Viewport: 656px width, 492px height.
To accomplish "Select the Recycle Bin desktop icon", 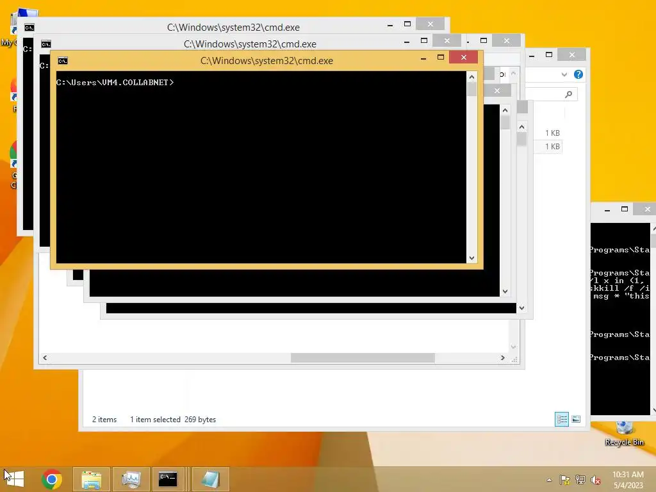I will click(x=624, y=434).
